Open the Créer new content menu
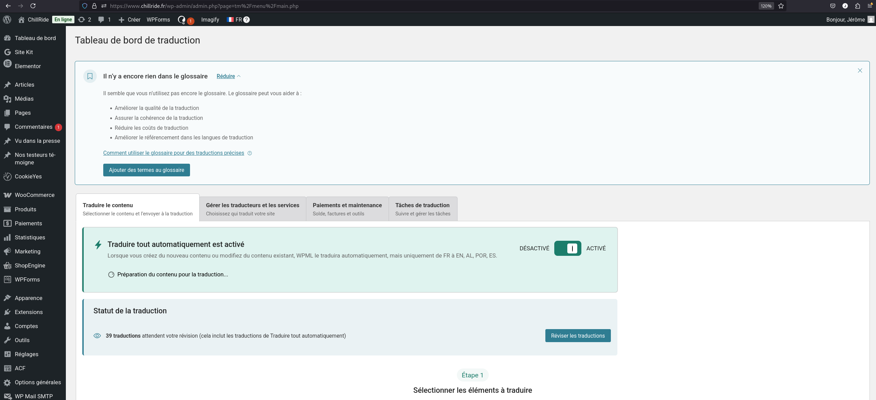This screenshot has height=400, width=876. tap(130, 20)
